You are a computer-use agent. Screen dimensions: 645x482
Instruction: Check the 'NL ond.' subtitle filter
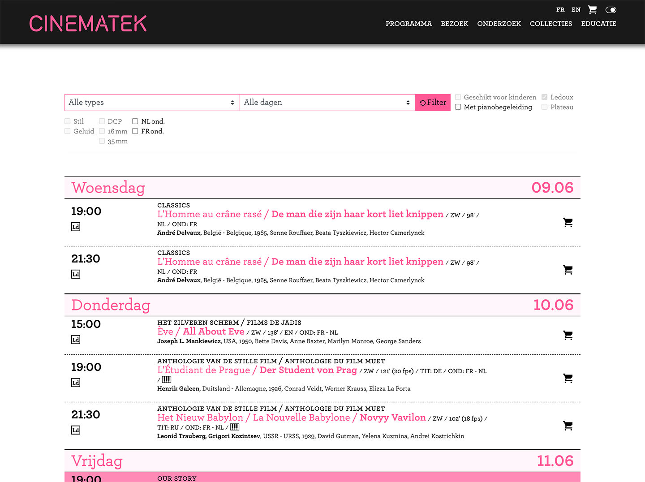(x=135, y=121)
